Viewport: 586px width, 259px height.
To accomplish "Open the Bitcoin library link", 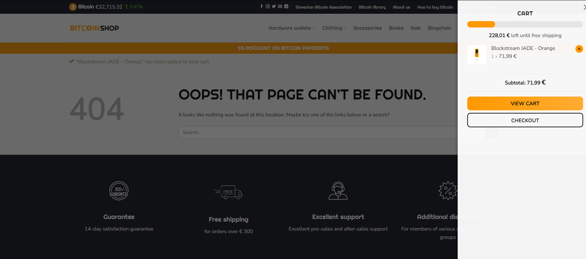I will 372,7.
